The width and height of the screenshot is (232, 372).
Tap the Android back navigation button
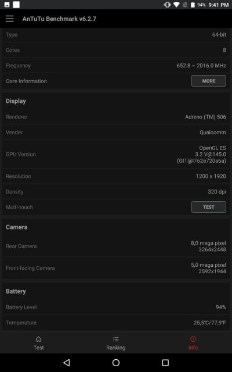click(x=67, y=362)
